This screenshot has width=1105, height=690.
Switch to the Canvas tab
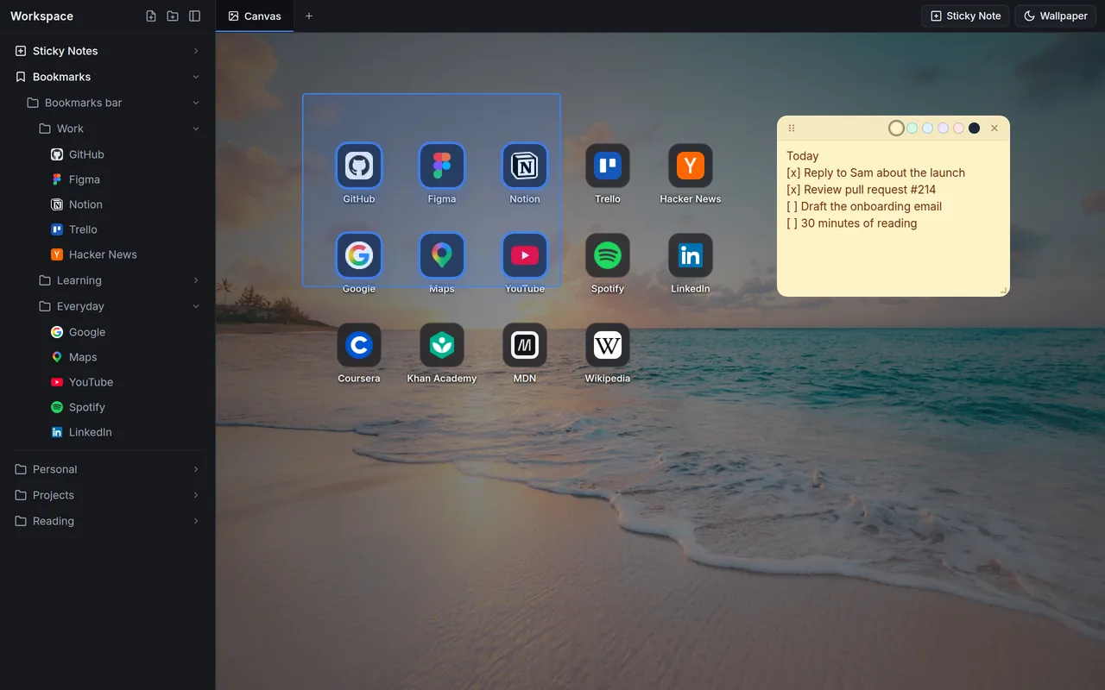tap(255, 16)
